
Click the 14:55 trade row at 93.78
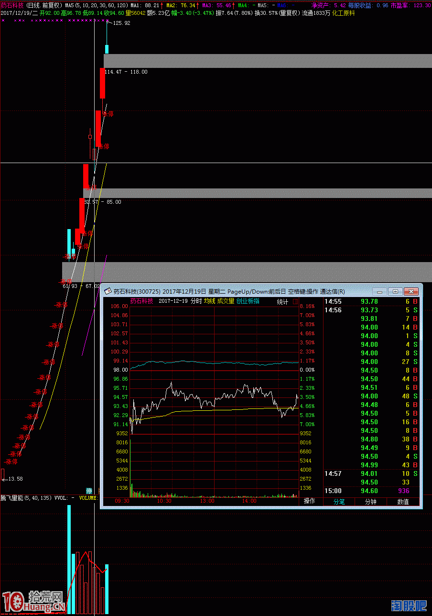tap(372, 301)
